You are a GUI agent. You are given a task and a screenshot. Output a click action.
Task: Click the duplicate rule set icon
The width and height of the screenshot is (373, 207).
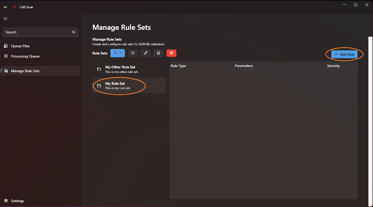[159, 53]
